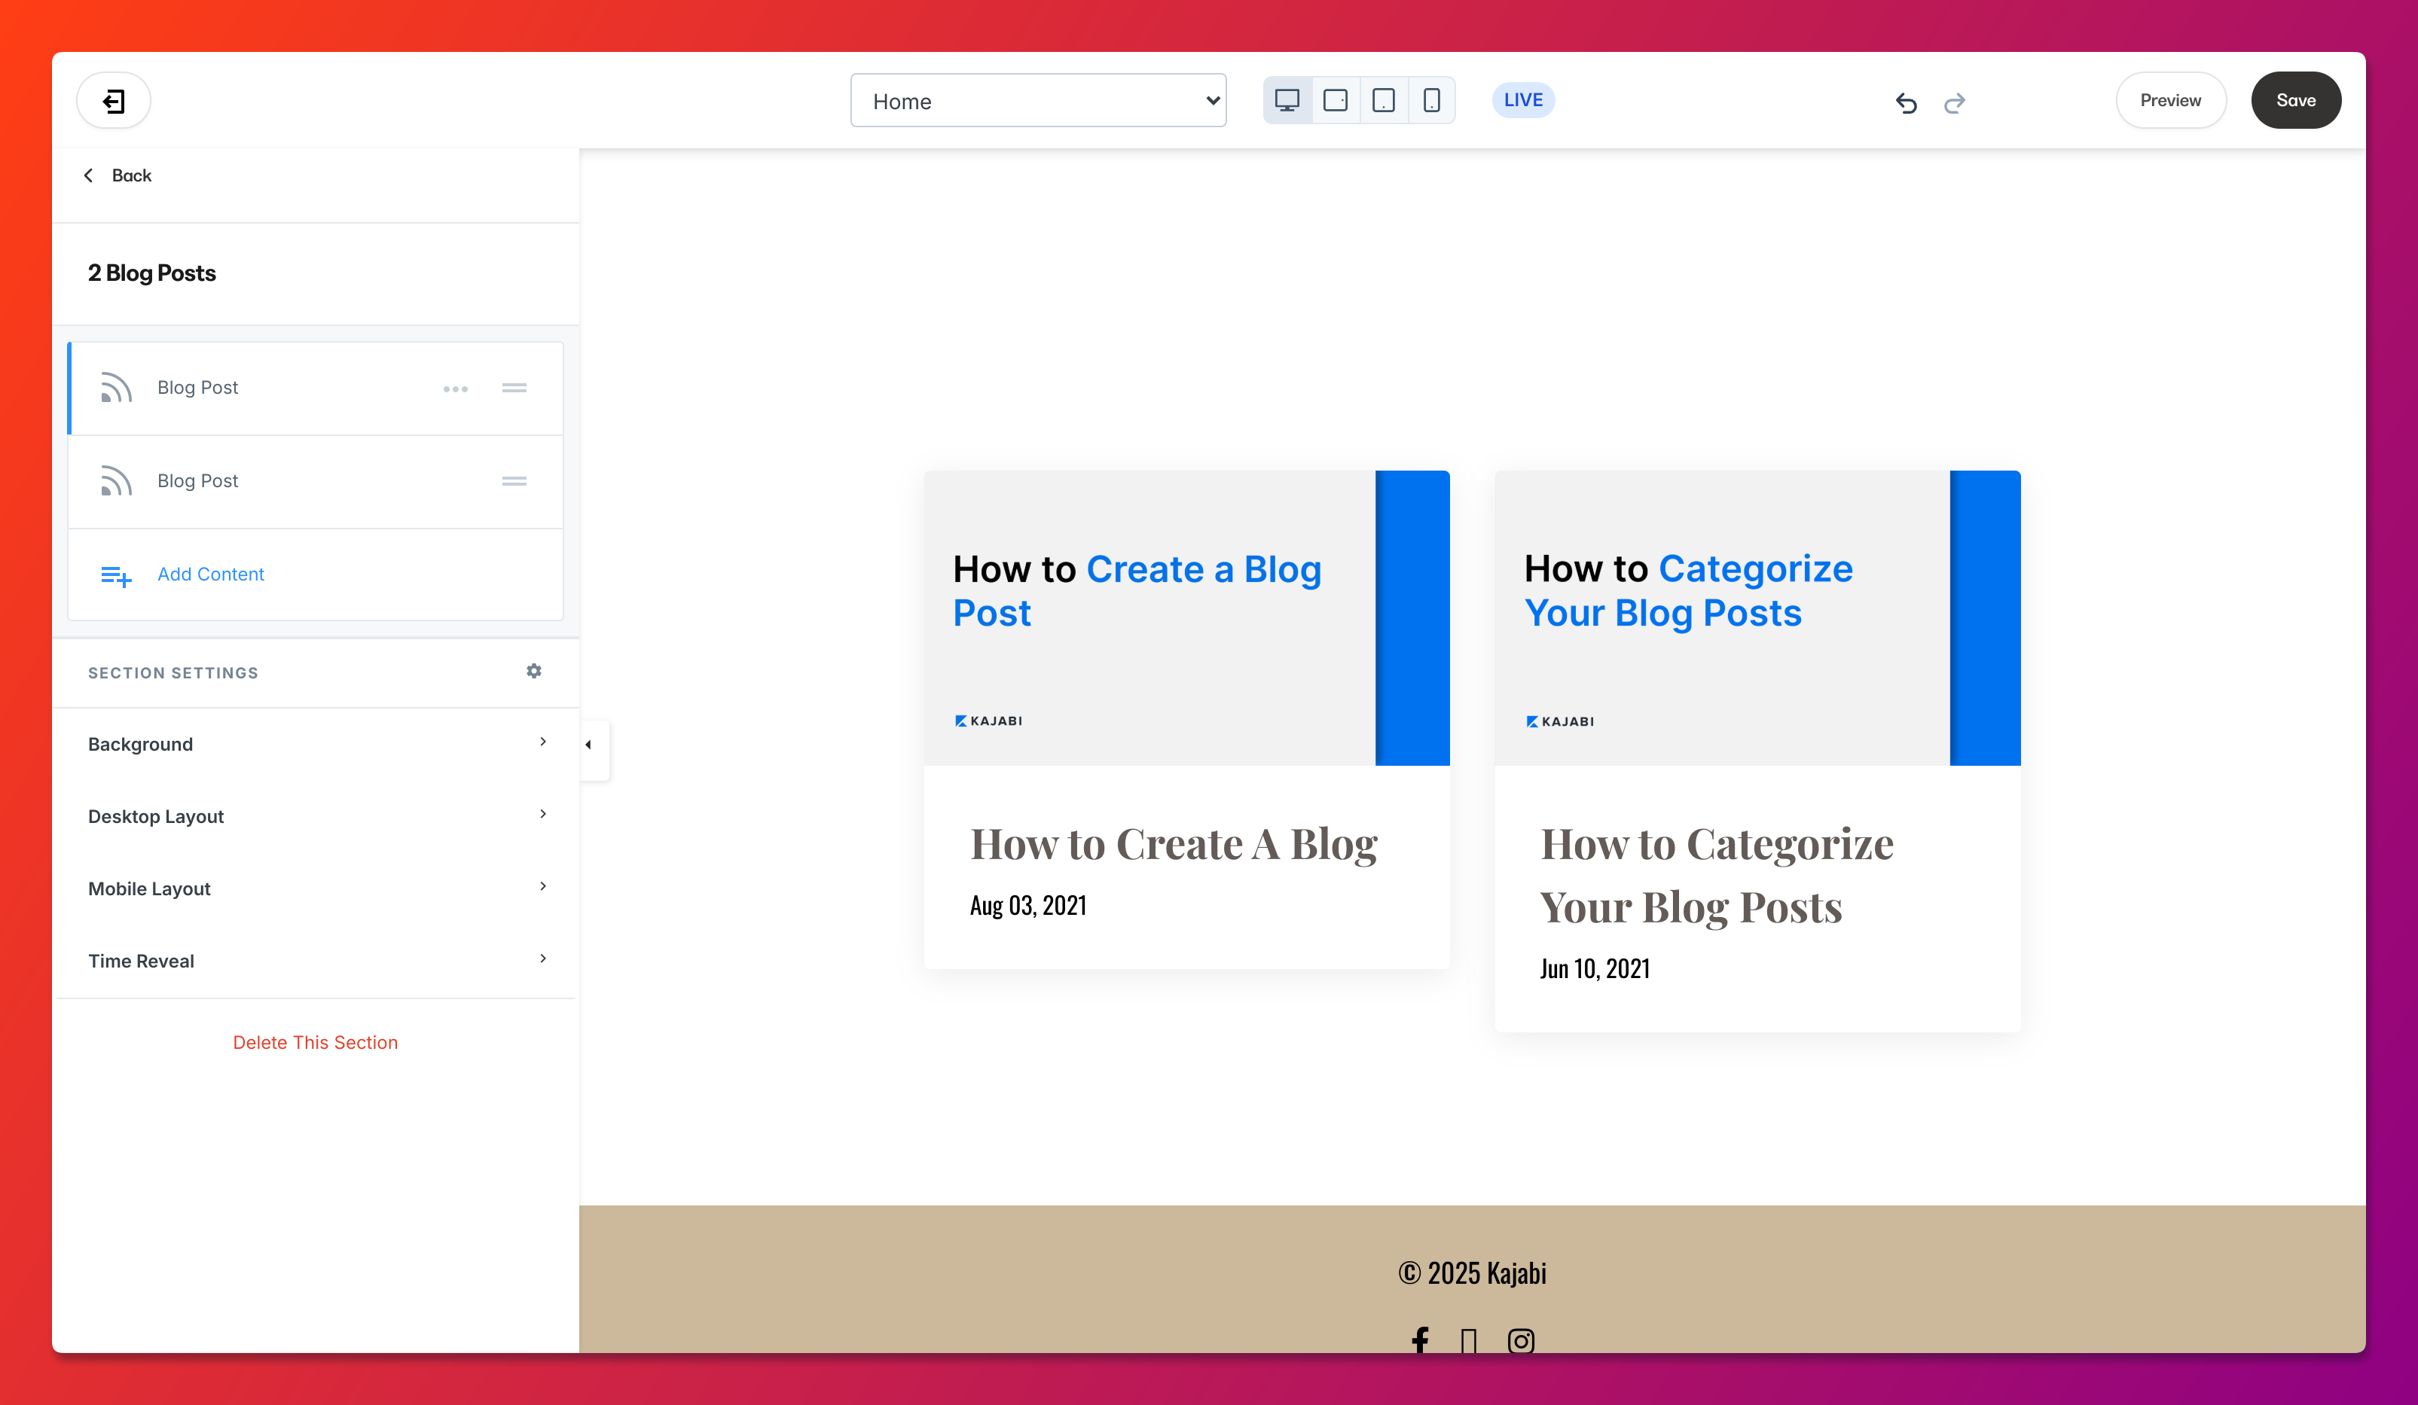
Task: Click the first Blog Post feed icon
Action: point(116,388)
